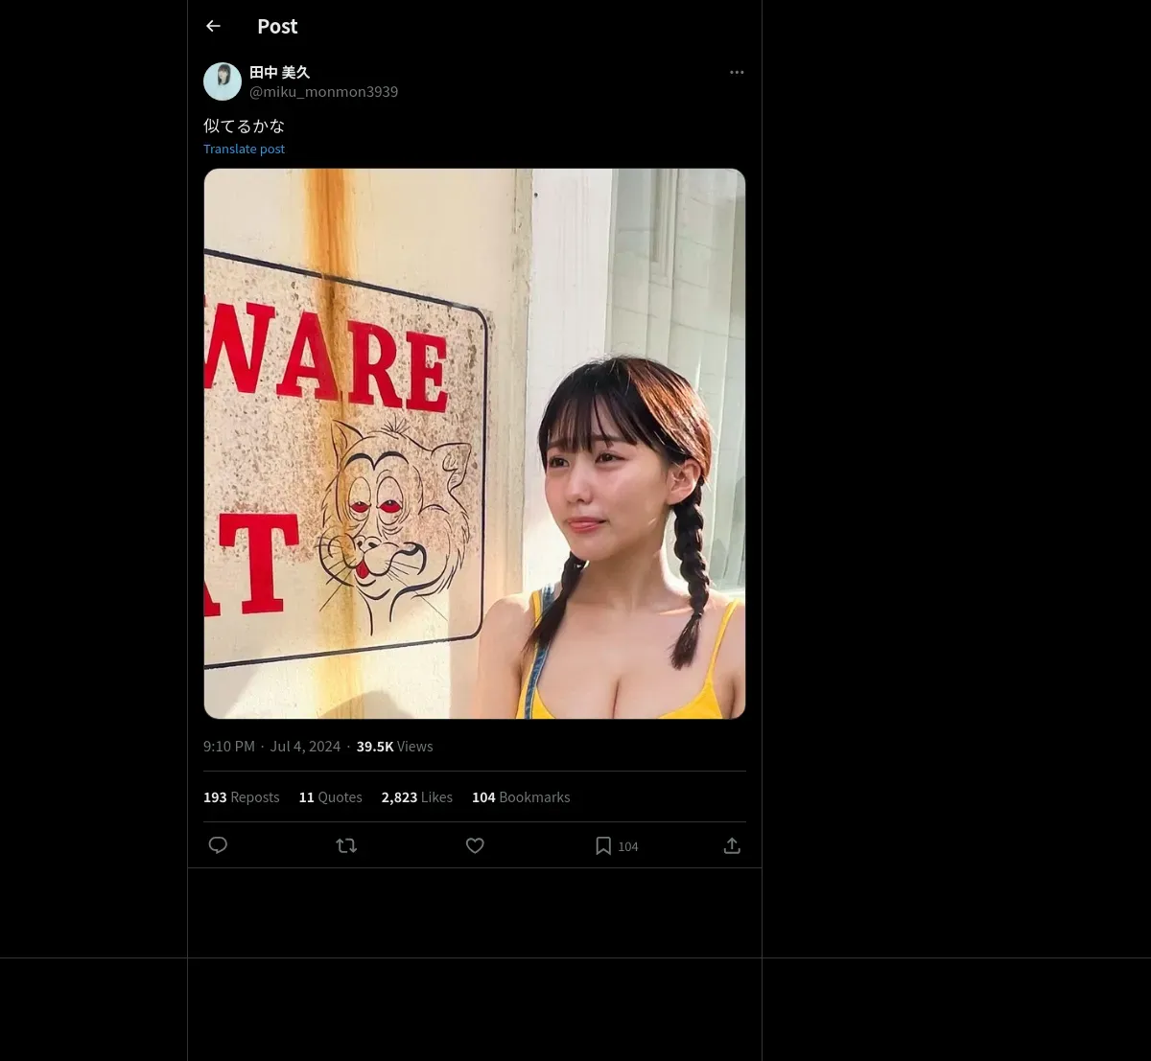
Task: Click the 104 count beside bookmark icon
Action: pos(628,846)
